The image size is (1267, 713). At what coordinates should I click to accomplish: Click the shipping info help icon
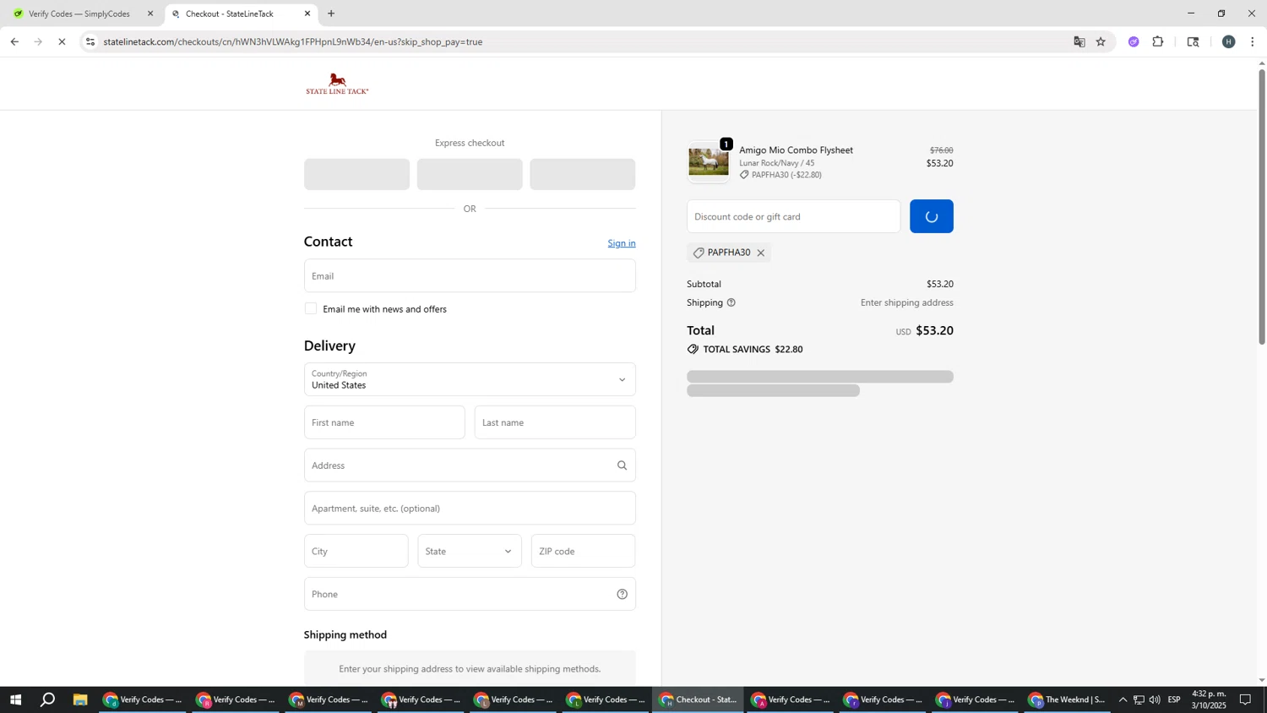point(731,302)
